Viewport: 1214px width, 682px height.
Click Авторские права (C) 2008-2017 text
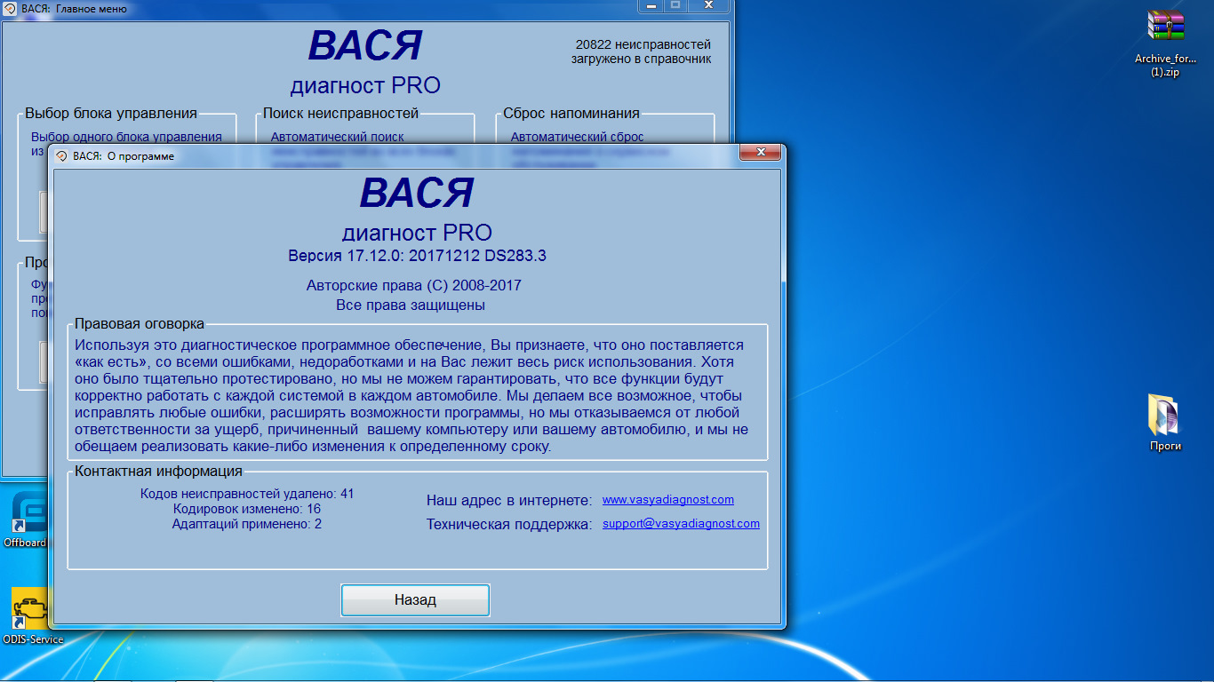413,286
